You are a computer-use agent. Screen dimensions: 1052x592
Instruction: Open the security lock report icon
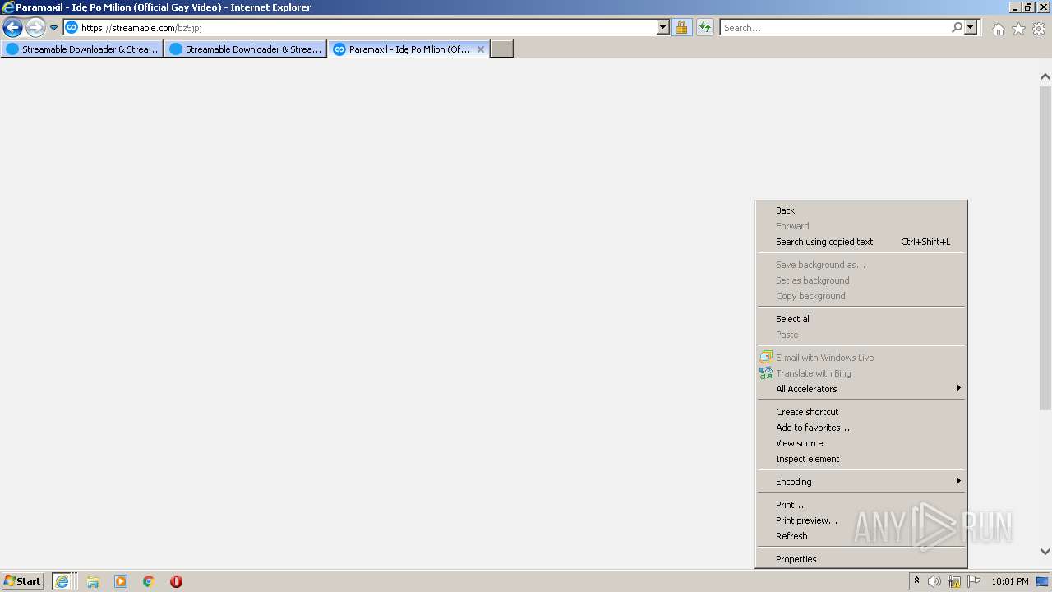681,28
